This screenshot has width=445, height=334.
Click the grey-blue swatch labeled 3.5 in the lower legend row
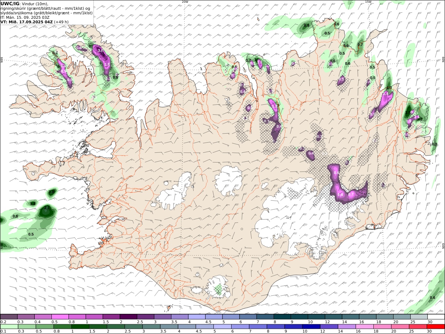click(x=169, y=327)
